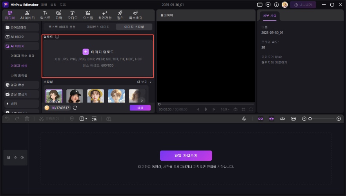Viewport: 346px width, 196px height.
Task: Select 나의 창작물 sidebar item
Action: 19,76
